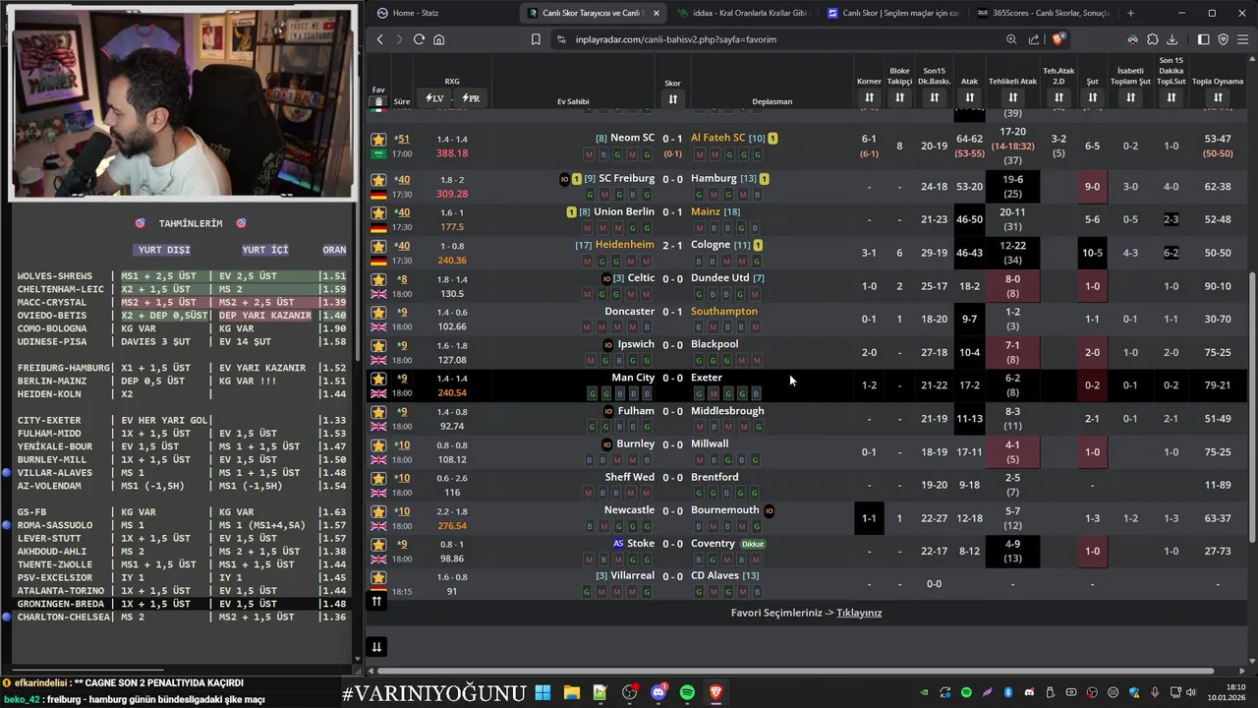Open the Brave hamburger menu
The height and width of the screenshot is (708, 1258).
pos(1243,39)
